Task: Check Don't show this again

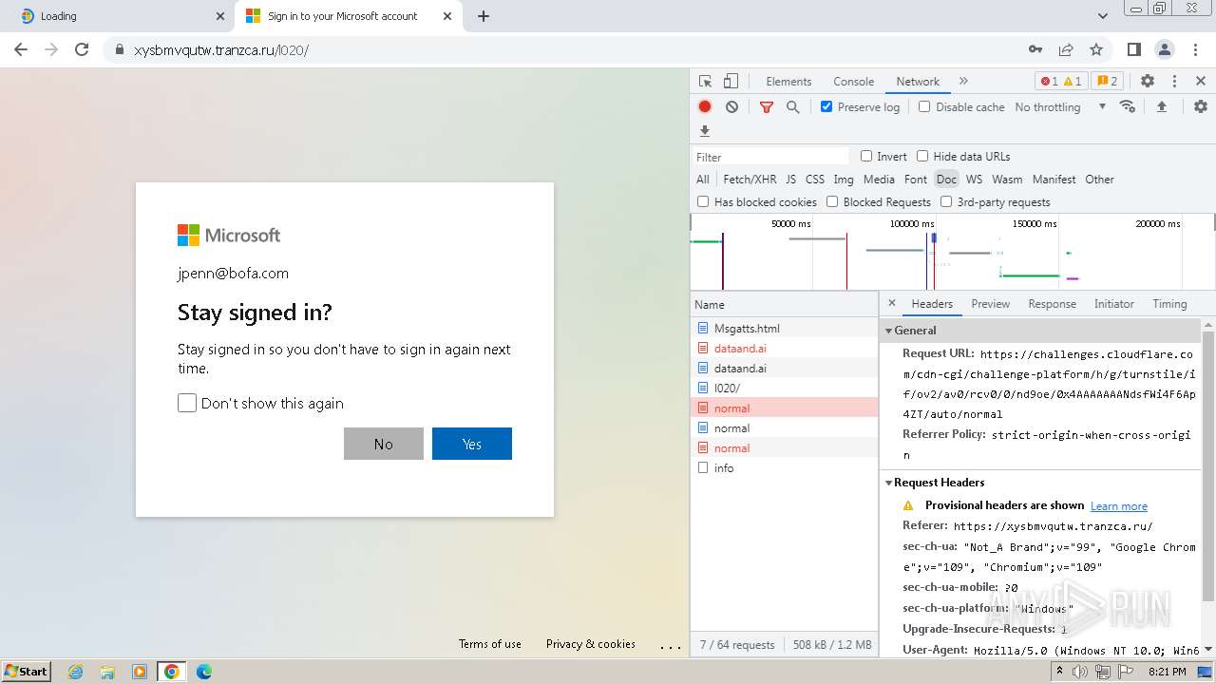Action: click(x=187, y=403)
